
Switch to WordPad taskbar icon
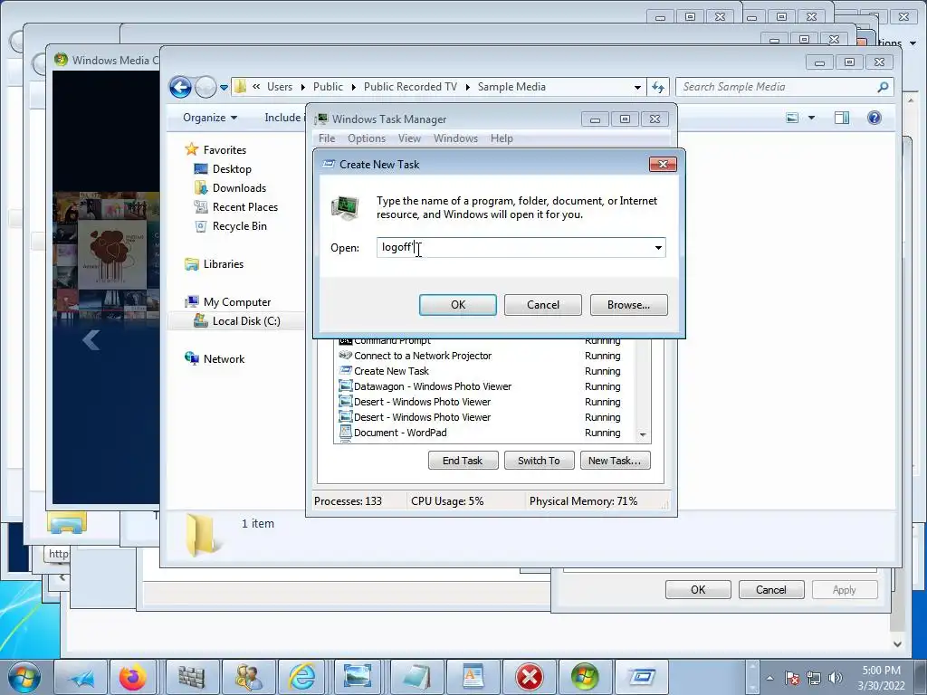tap(473, 677)
